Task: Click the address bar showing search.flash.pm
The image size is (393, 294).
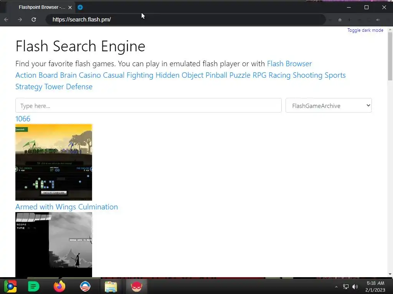Action: pyautogui.click(x=185, y=20)
